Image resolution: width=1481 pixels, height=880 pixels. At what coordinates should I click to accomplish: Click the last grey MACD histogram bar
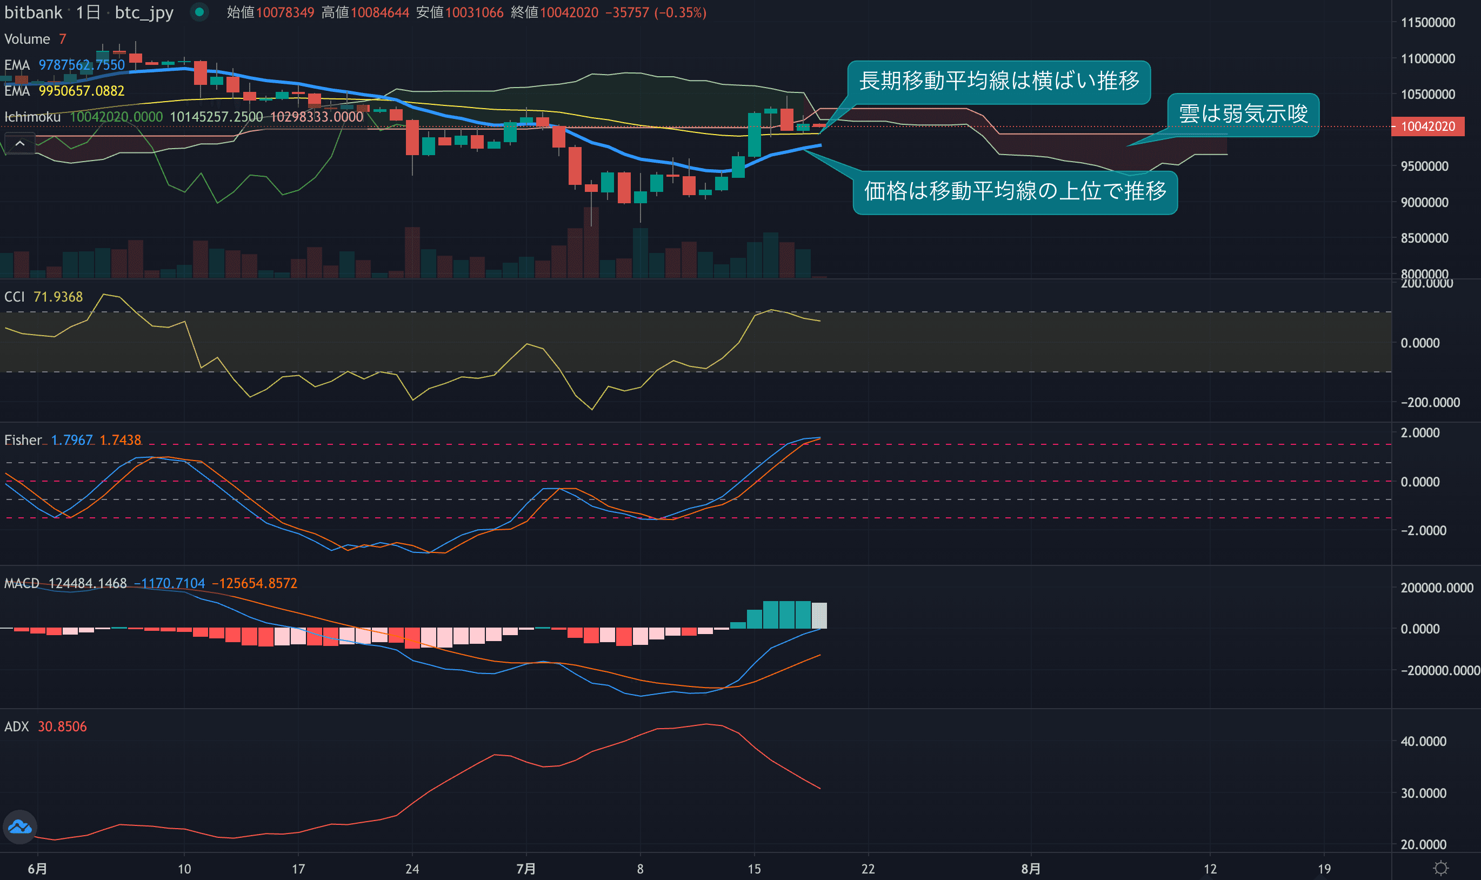819,616
